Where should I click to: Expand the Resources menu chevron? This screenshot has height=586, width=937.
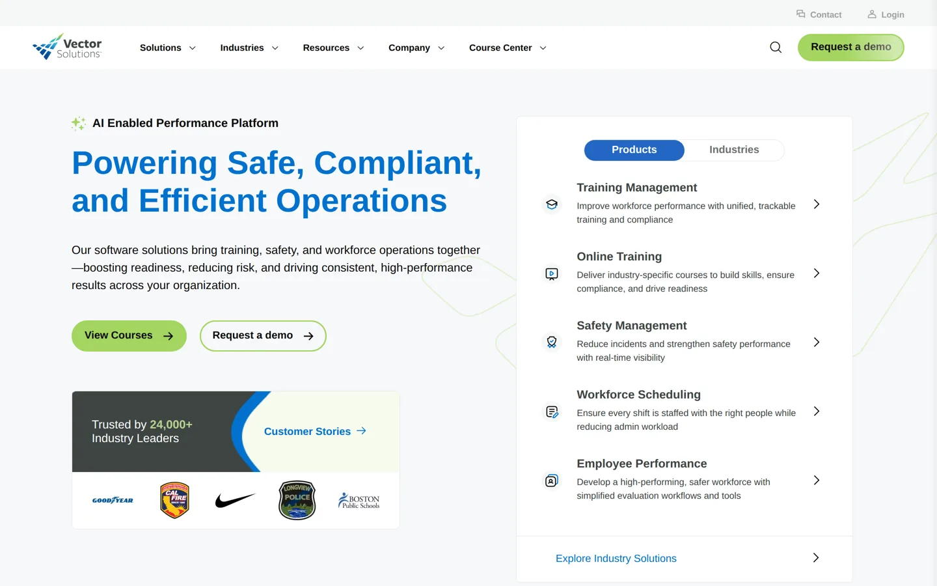(360, 48)
